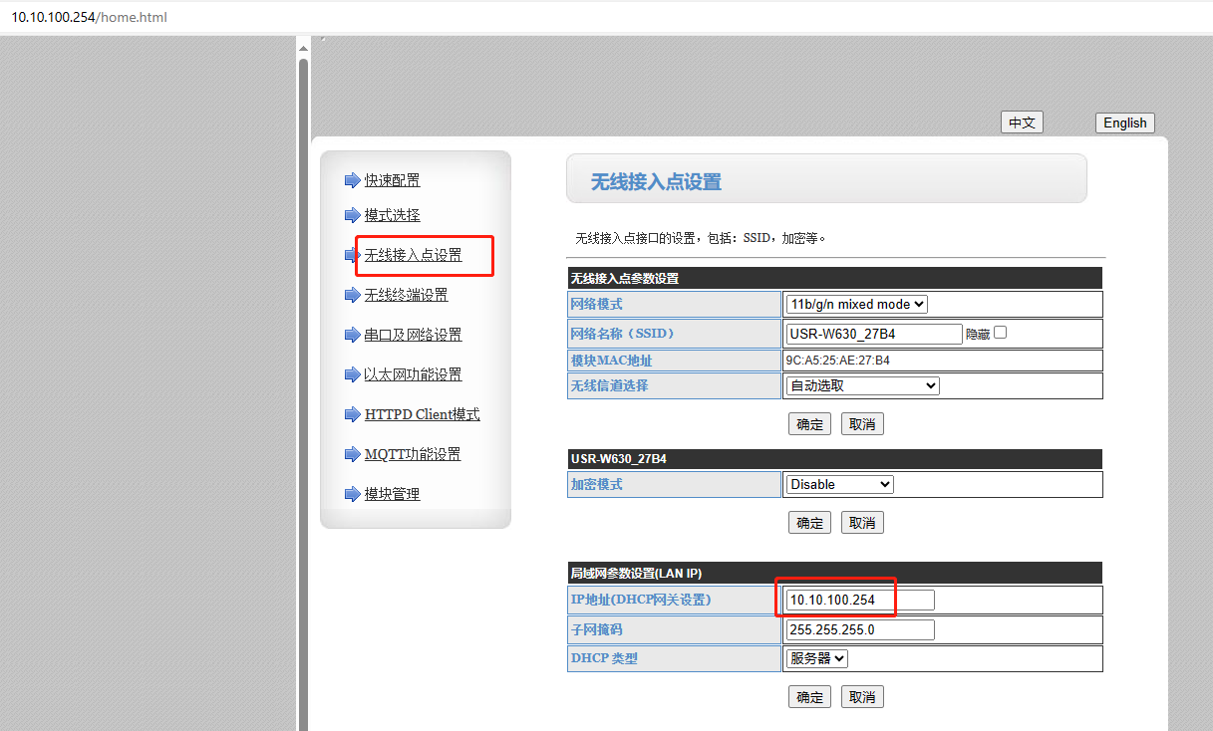Screen dimensions: 1213x731
Task: Open the DHCP 类型 dropdown
Action: tap(816, 658)
